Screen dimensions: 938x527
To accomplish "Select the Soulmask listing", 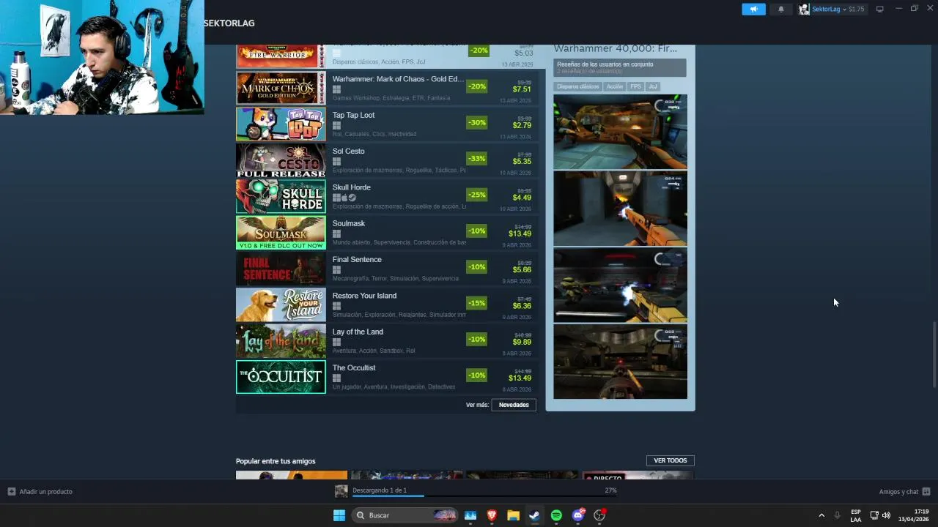I will coord(387,232).
